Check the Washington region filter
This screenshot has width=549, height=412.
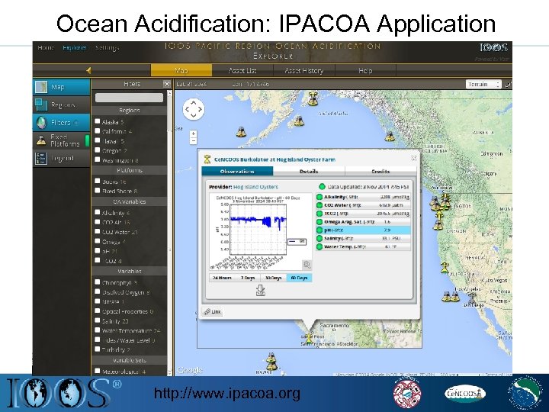(x=98, y=159)
